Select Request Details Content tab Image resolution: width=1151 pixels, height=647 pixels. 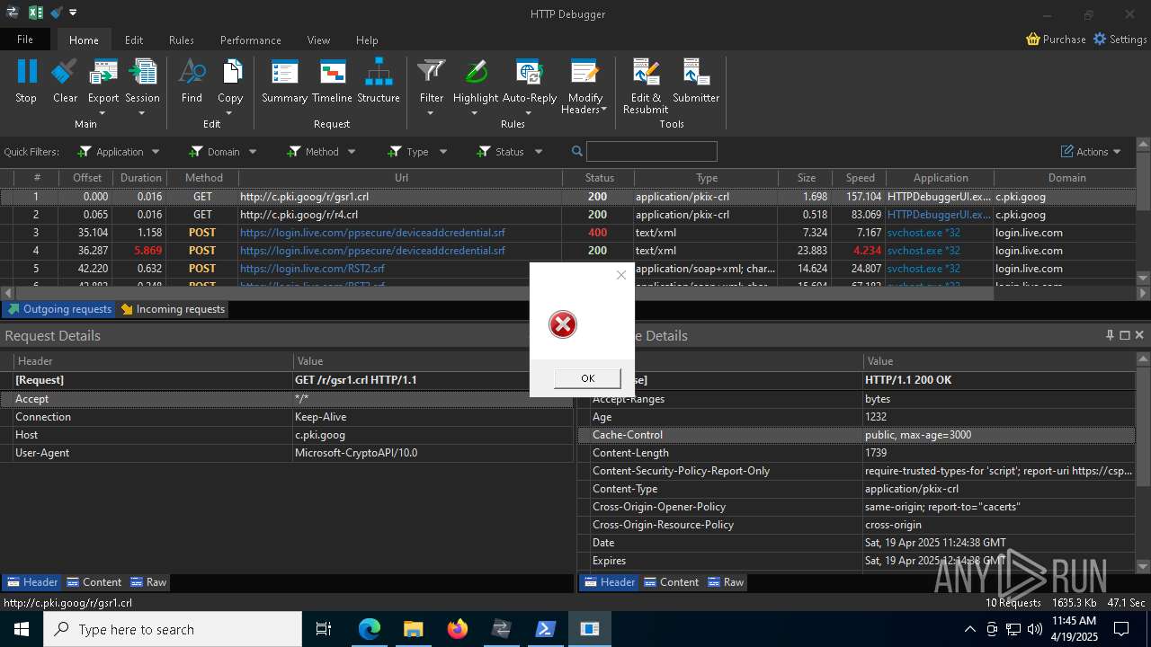pyautogui.click(x=94, y=582)
